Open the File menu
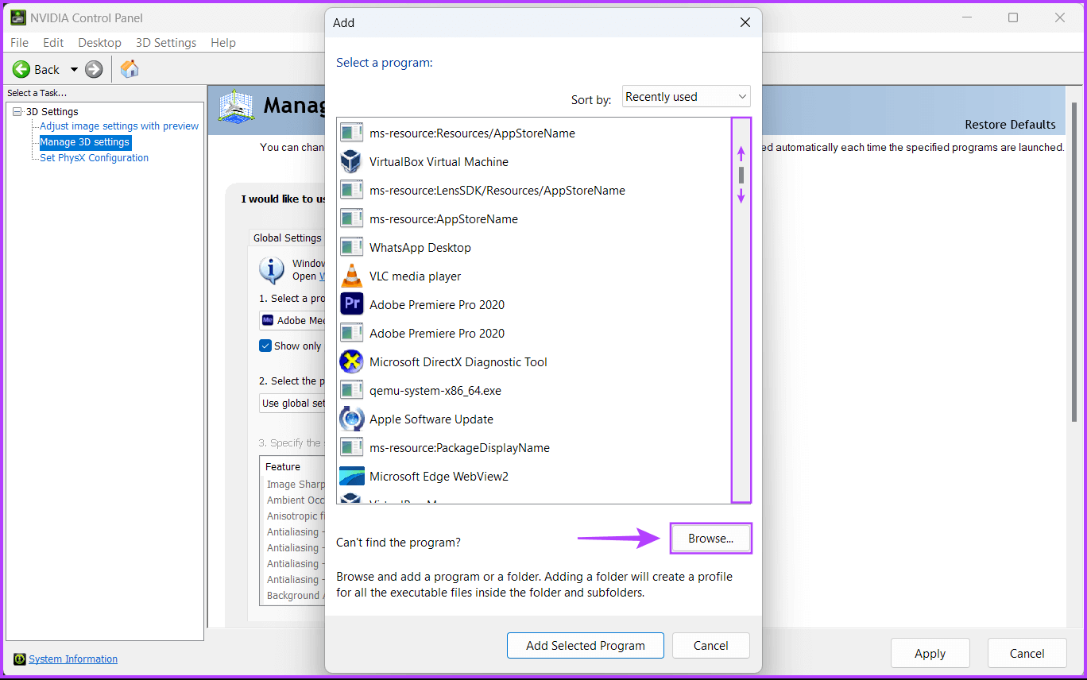 [19, 43]
